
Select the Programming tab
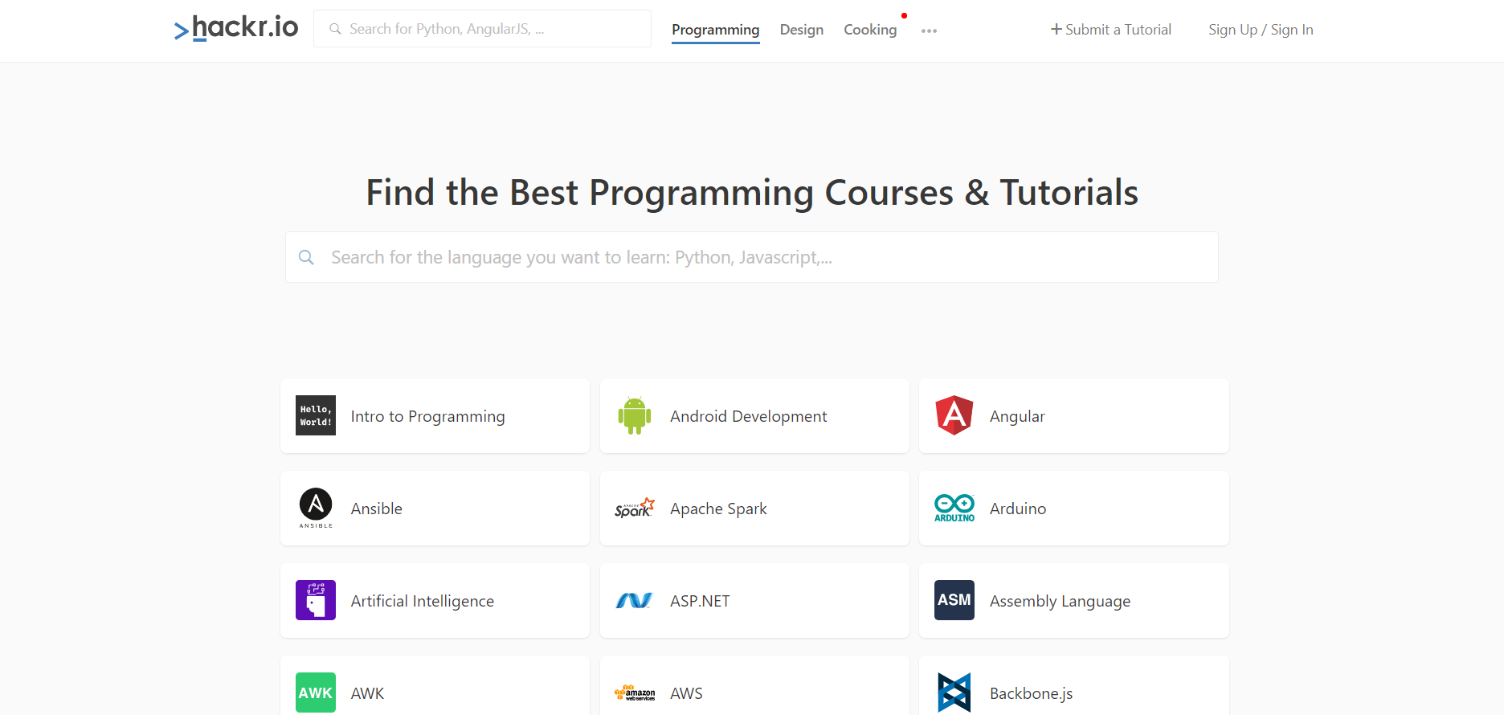715,30
